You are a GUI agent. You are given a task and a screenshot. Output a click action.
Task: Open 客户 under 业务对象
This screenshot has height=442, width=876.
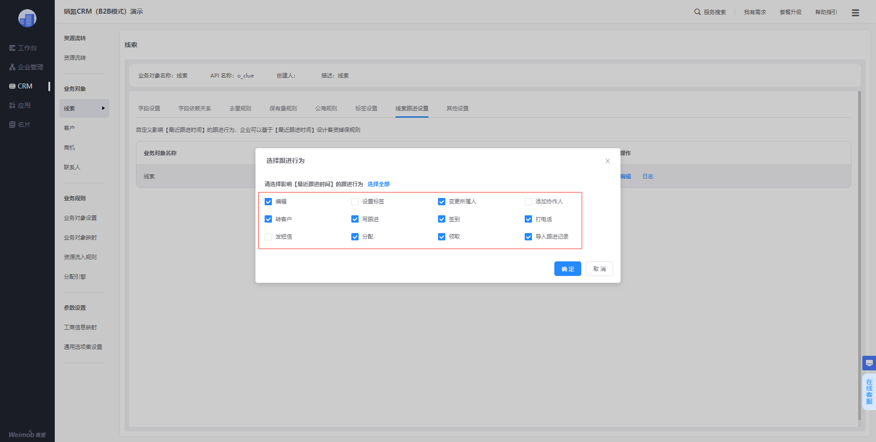pos(69,128)
